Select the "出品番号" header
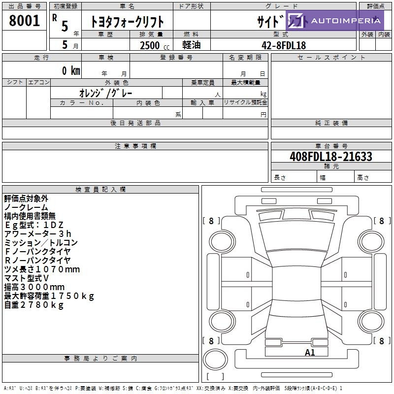The height and width of the screenshot is (394, 394). pyautogui.click(x=24, y=6)
